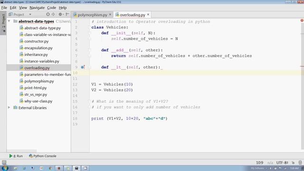
Task: Toggle the read-only lock icon in status bar
Action: click(293, 162)
